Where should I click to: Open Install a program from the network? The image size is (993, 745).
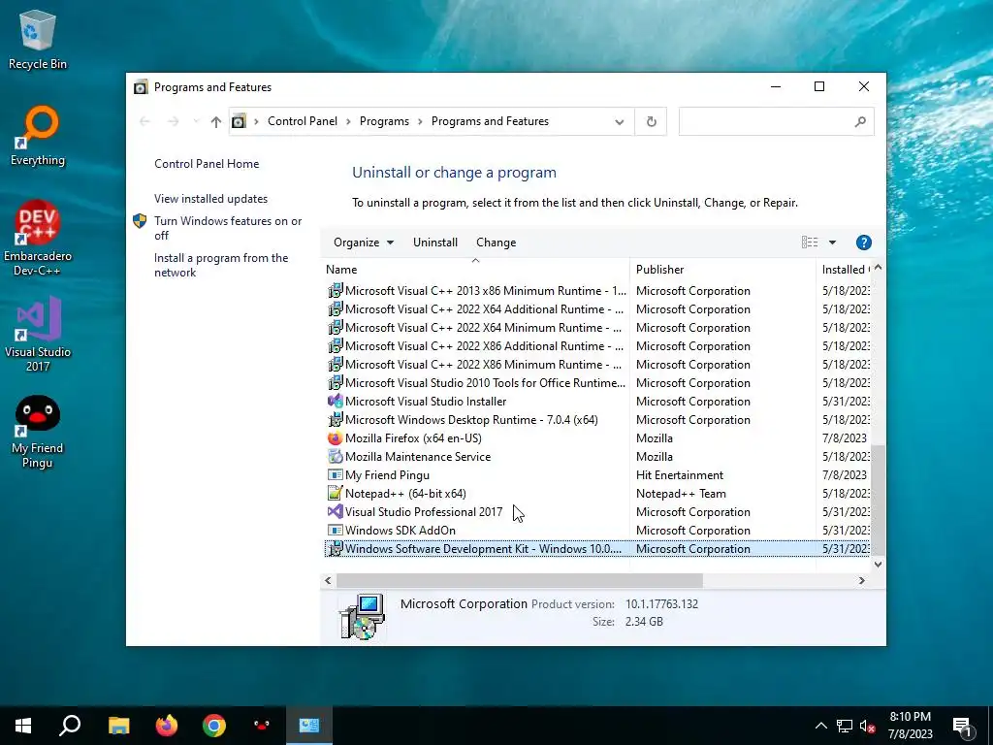221,266
